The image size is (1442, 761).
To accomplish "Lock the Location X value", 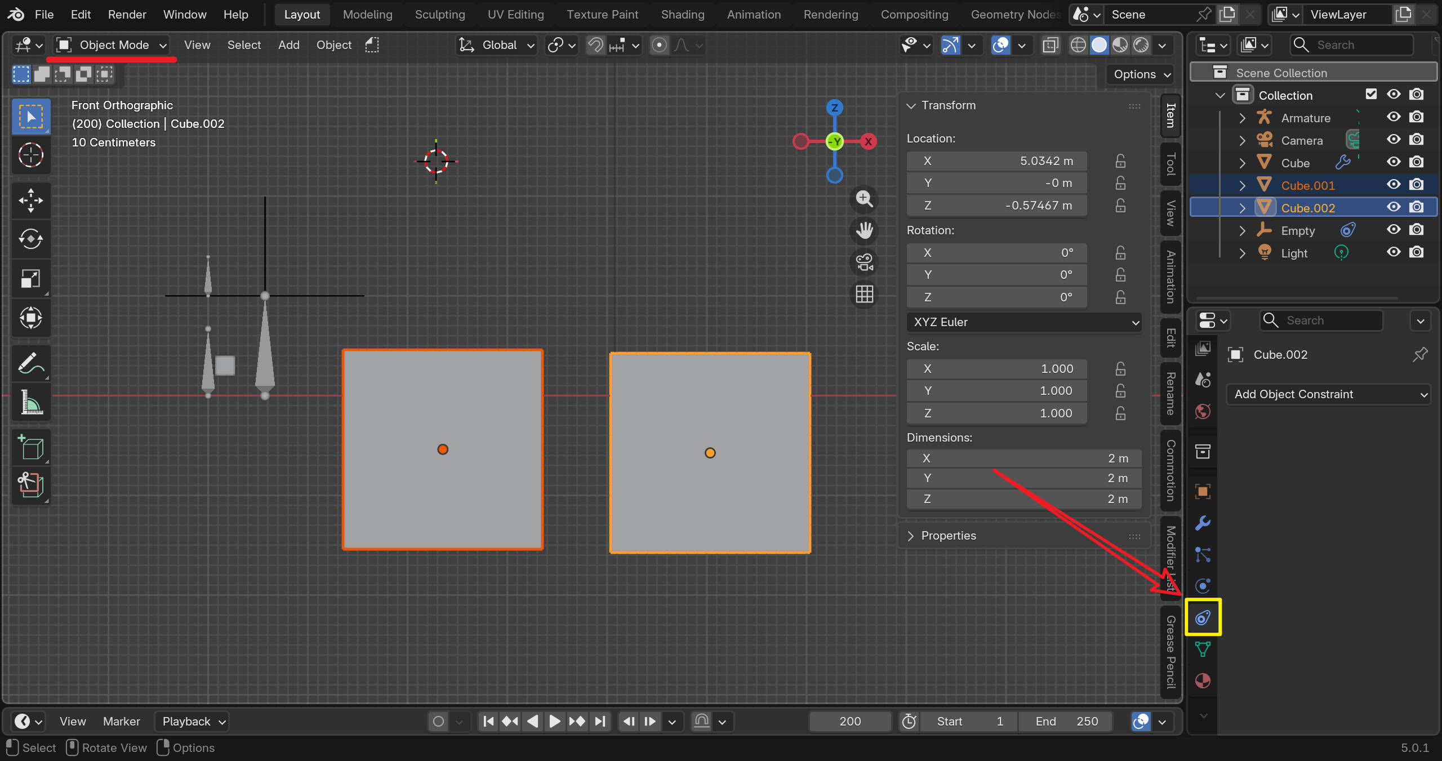I will [1120, 161].
